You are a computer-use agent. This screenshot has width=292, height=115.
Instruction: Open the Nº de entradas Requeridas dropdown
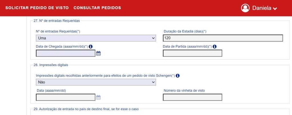pyautogui.click(x=96, y=38)
